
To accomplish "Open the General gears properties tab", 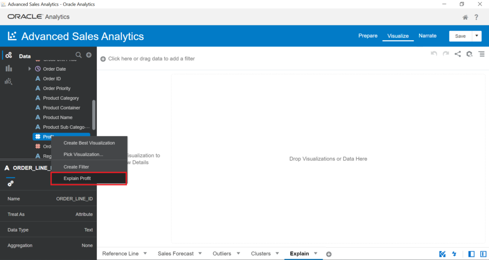I will [11, 184].
